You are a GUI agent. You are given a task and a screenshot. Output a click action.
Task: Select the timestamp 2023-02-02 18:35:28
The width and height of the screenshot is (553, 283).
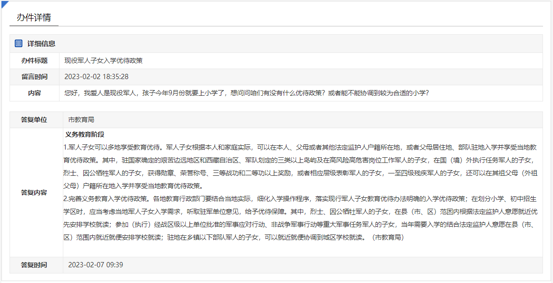[x=96, y=77]
